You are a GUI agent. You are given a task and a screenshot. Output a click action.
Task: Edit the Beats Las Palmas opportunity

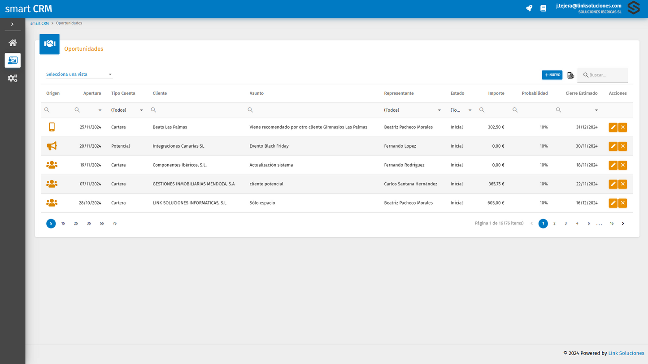[613, 127]
